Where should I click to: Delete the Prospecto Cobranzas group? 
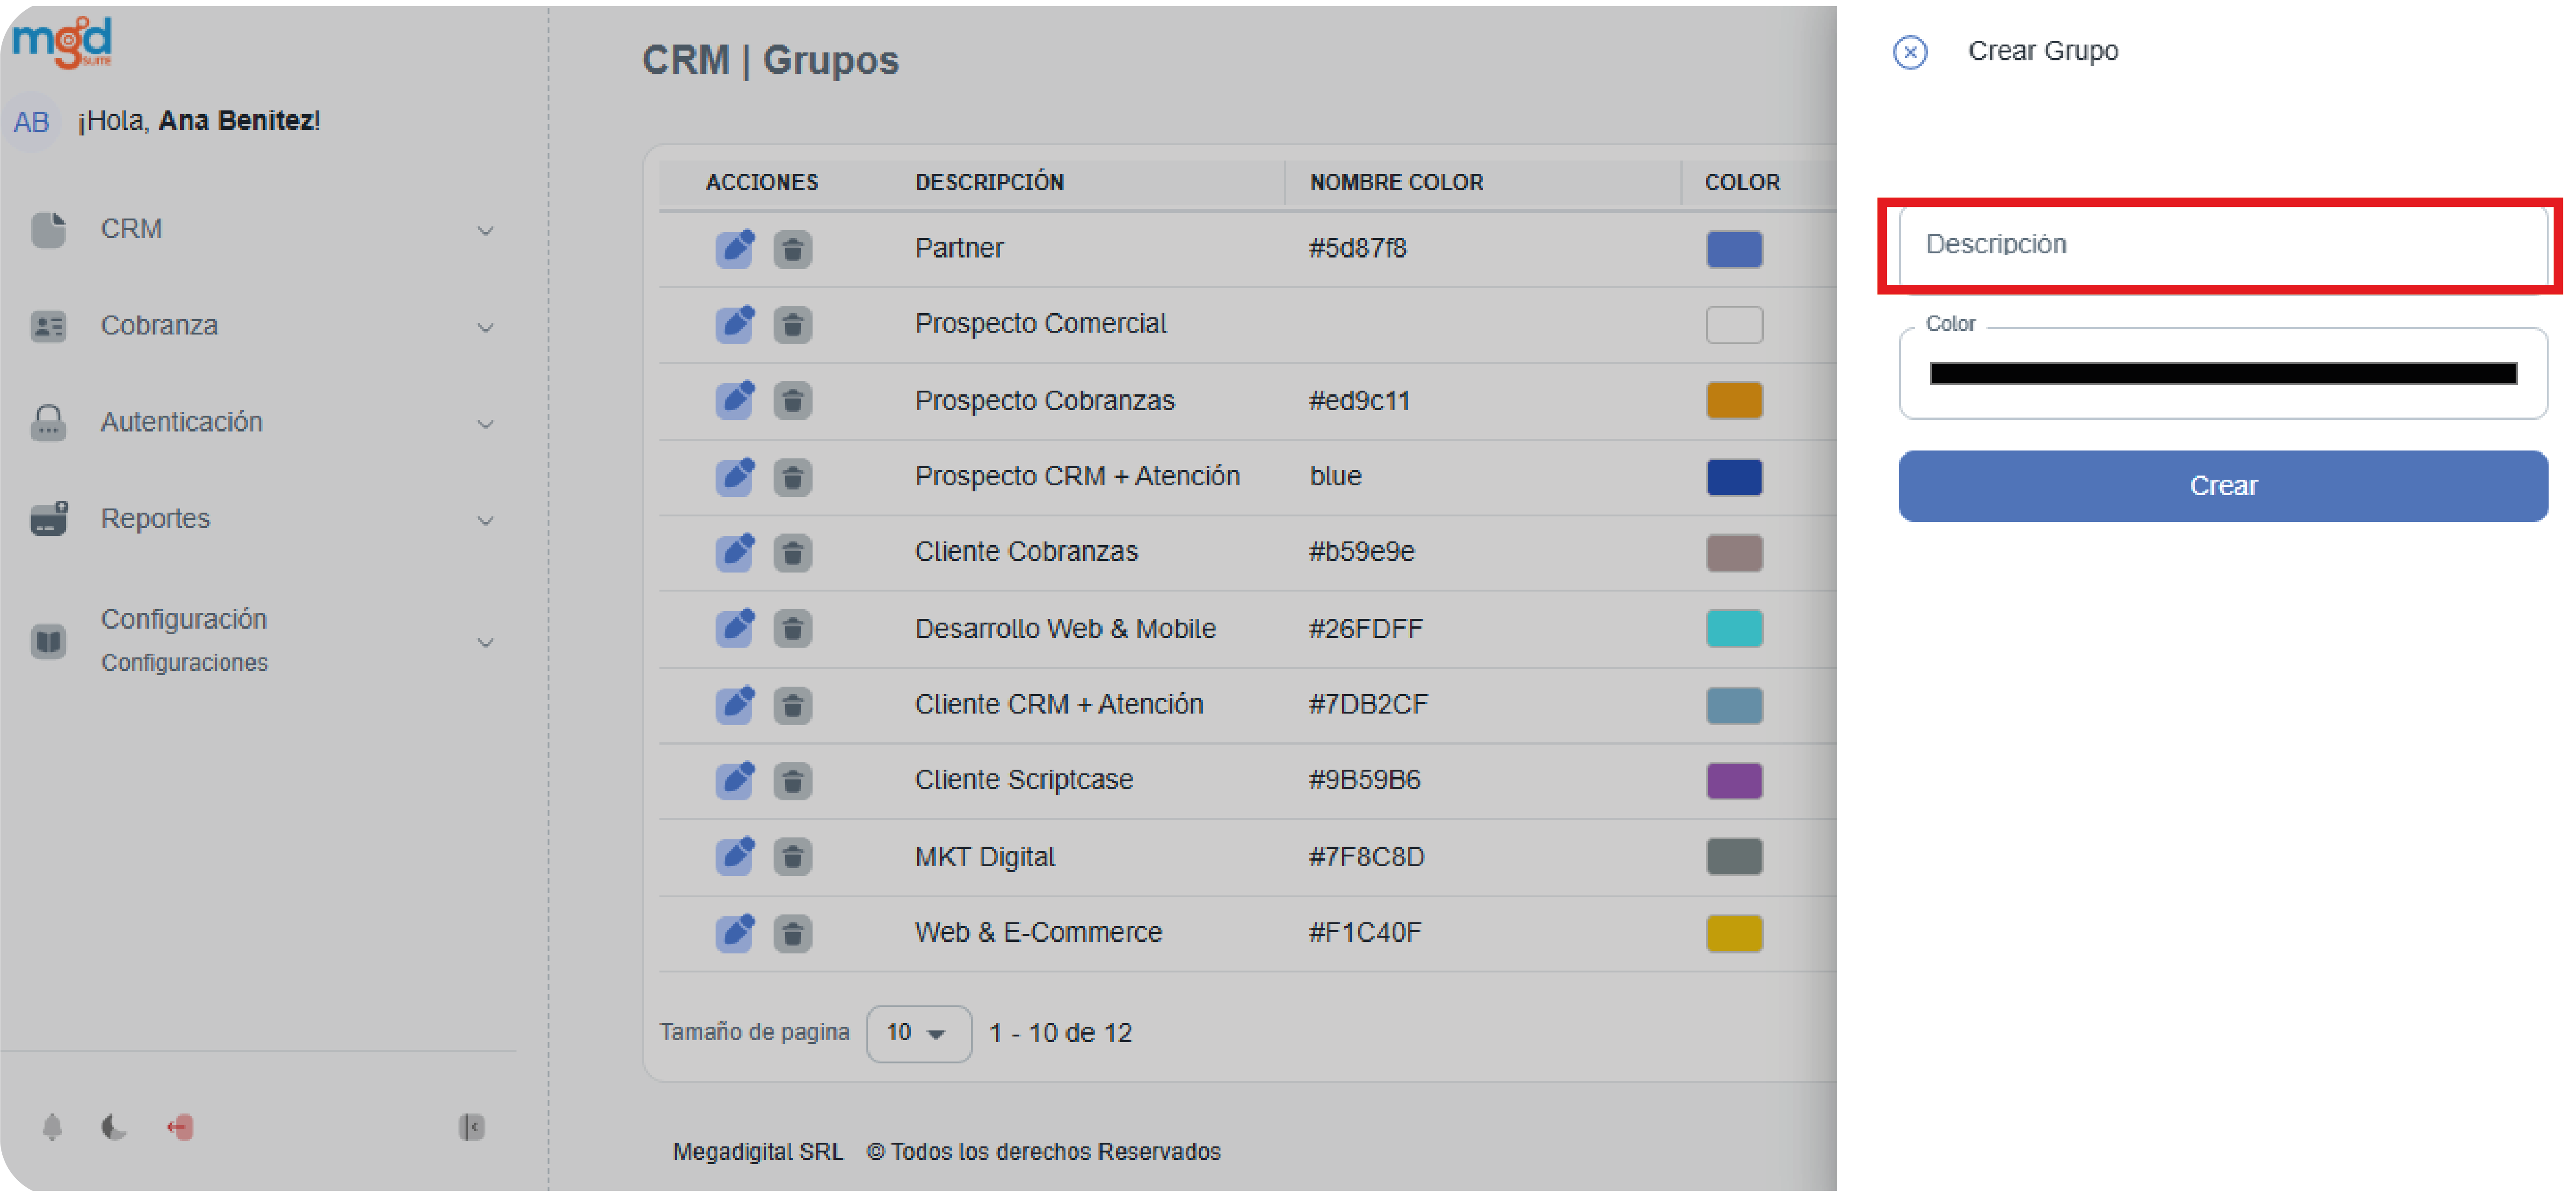tap(792, 401)
